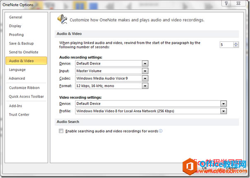This screenshot has height=178, width=250.
Task: Click the Audio Search section header
Action: tap(147, 122)
